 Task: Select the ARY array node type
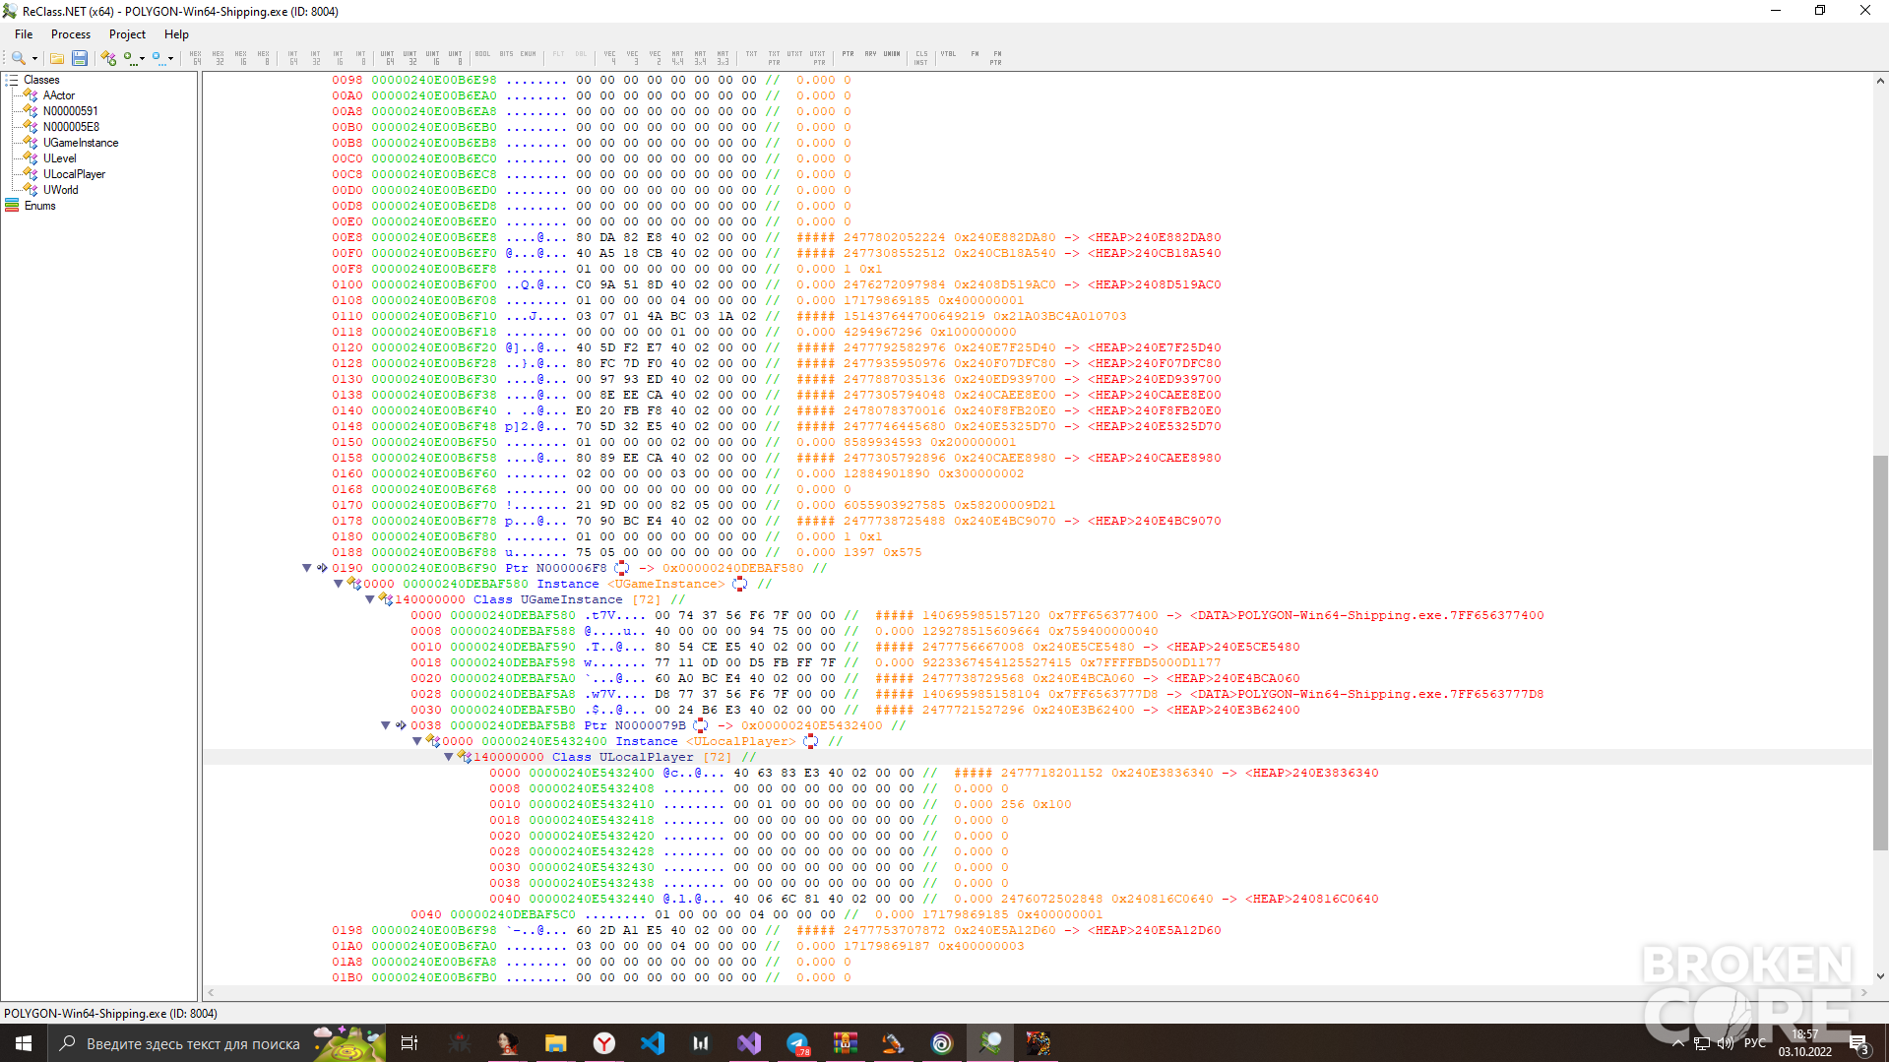coord(870,56)
